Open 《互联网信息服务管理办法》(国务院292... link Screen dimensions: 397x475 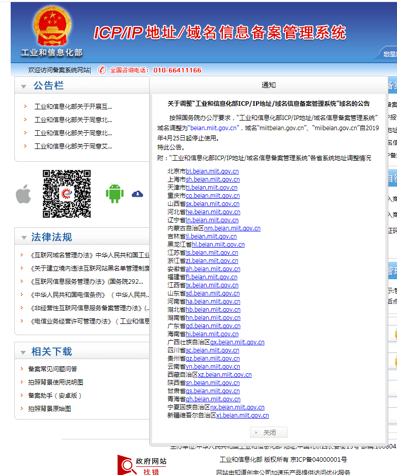point(86,282)
